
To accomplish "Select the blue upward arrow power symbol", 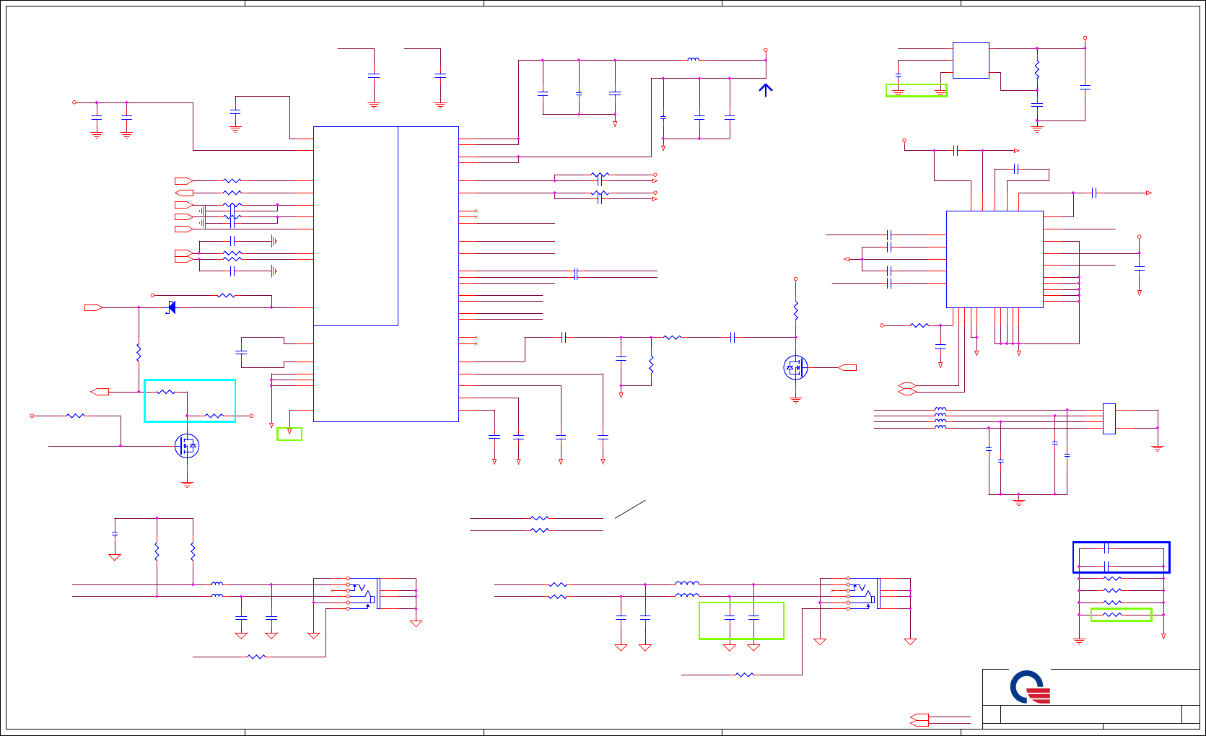I will [766, 90].
